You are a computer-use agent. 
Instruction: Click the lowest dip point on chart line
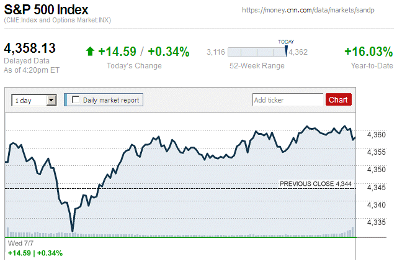coord(73,231)
